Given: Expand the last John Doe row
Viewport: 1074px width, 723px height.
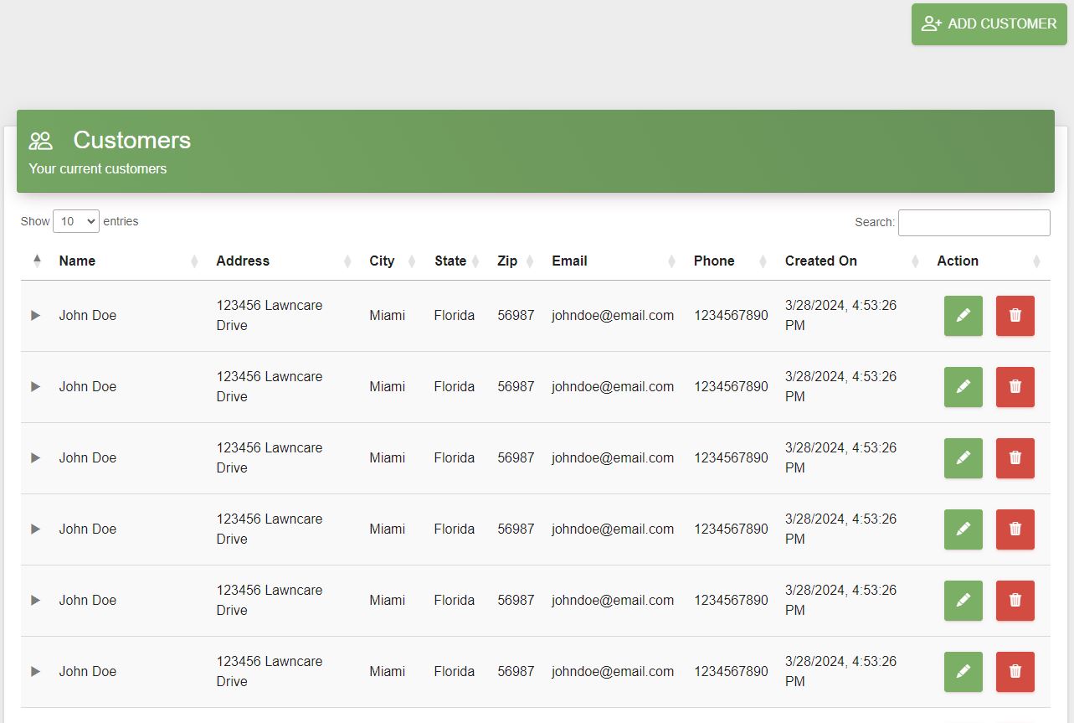Looking at the screenshot, I should (x=35, y=671).
